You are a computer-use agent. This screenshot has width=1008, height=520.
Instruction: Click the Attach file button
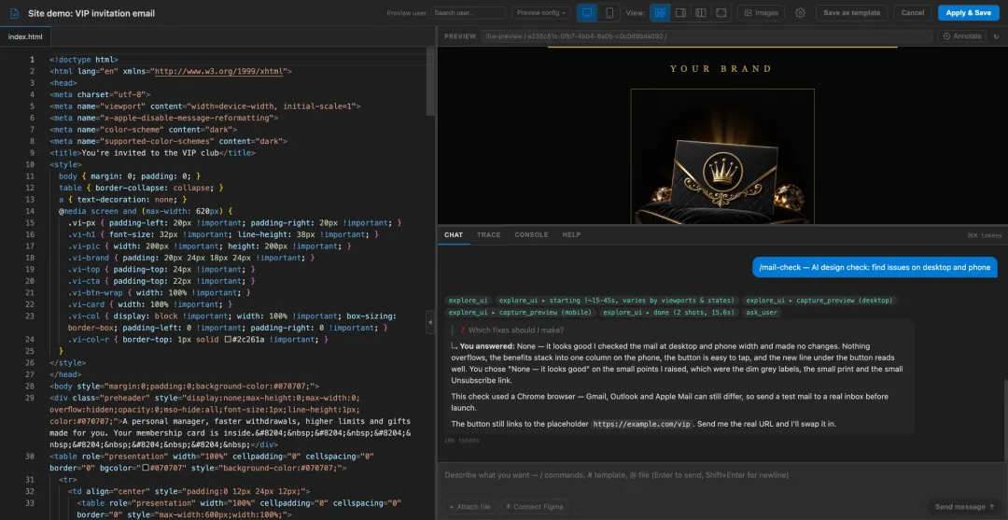pyautogui.click(x=469, y=507)
